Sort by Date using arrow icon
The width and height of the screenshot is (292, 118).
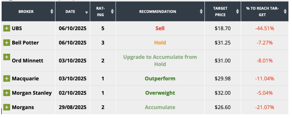click(87, 12)
